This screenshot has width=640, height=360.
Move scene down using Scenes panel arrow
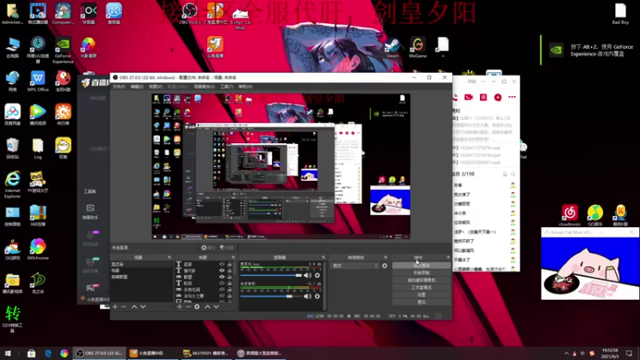143,306
